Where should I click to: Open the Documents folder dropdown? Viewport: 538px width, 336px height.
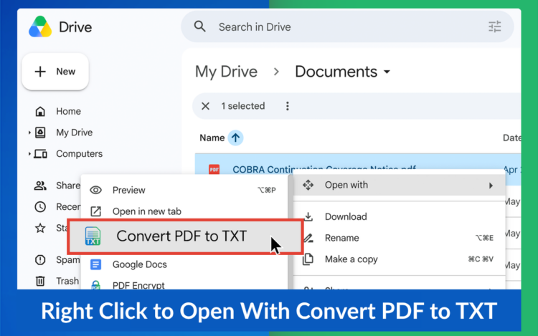387,72
